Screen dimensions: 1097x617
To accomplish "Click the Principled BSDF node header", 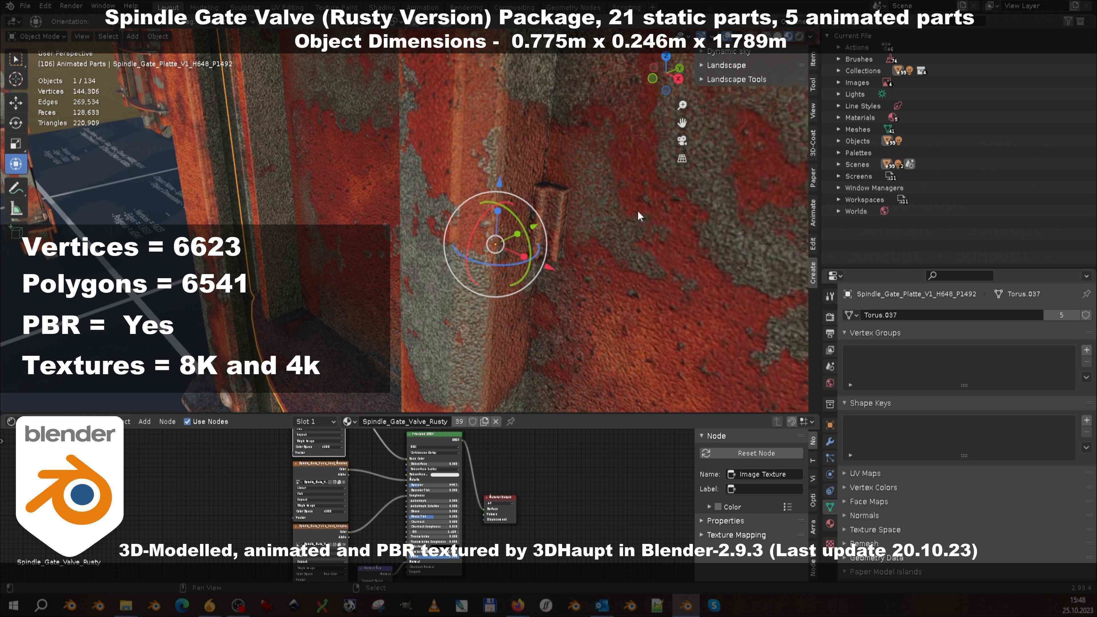I will point(434,434).
